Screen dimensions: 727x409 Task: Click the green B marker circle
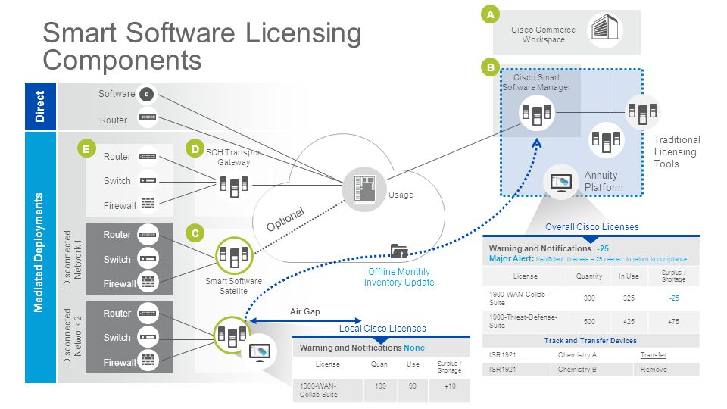[x=490, y=67]
